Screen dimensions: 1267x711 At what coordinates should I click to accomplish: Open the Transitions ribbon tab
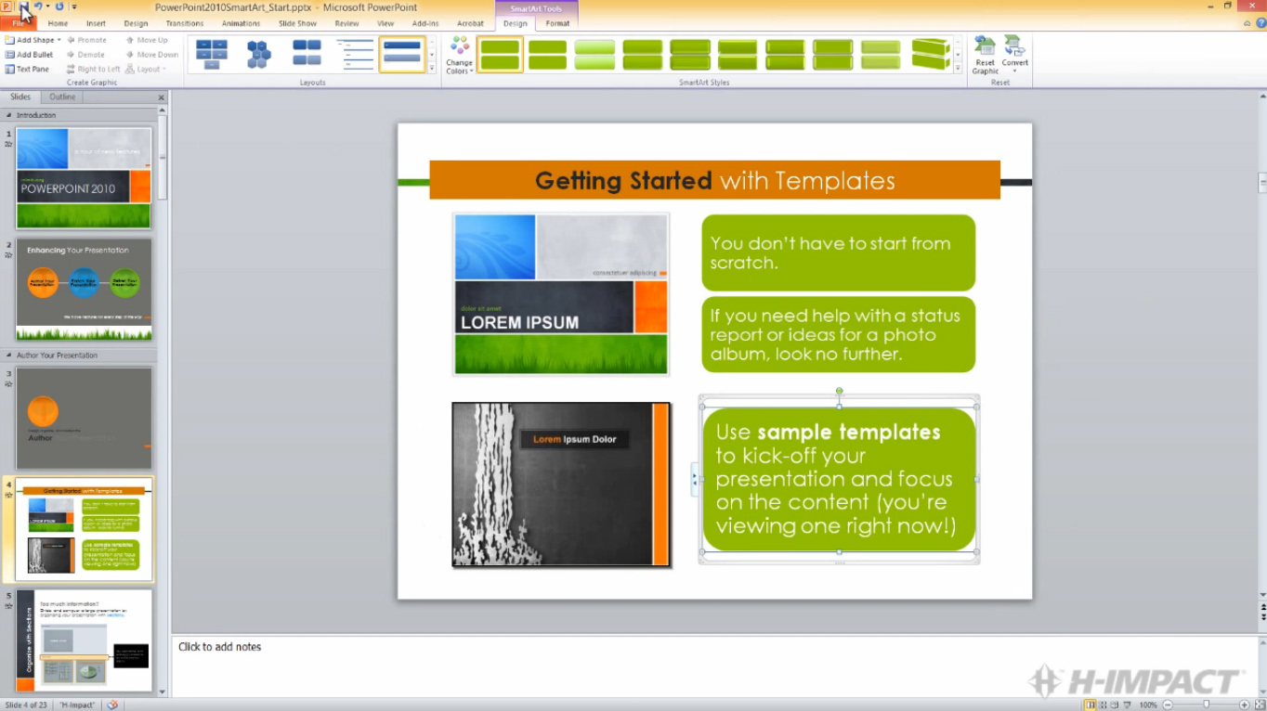point(185,23)
